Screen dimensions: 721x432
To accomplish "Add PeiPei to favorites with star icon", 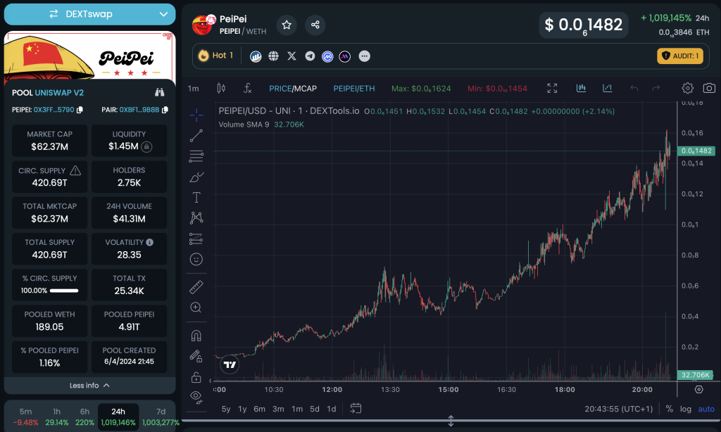I will click(287, 25).
